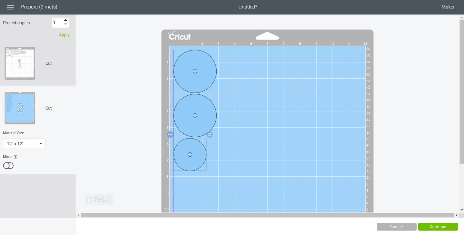Click the Project copies number field
Viewport: 464px width, 235px height.
pos(57,23)
